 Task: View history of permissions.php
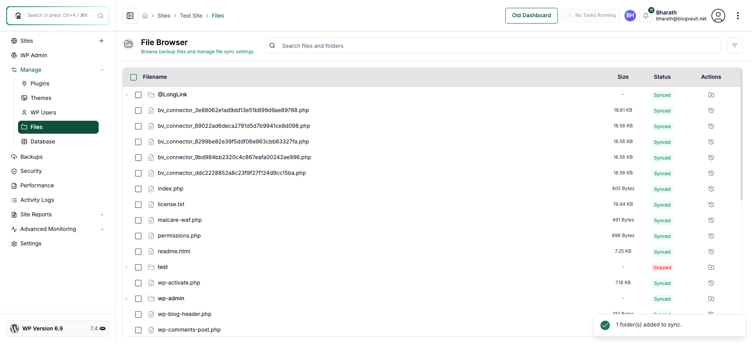pos(711,236)
